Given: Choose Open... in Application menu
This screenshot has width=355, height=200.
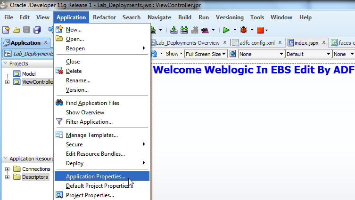Looking at the screenshot, I should [x=102, y=39].
